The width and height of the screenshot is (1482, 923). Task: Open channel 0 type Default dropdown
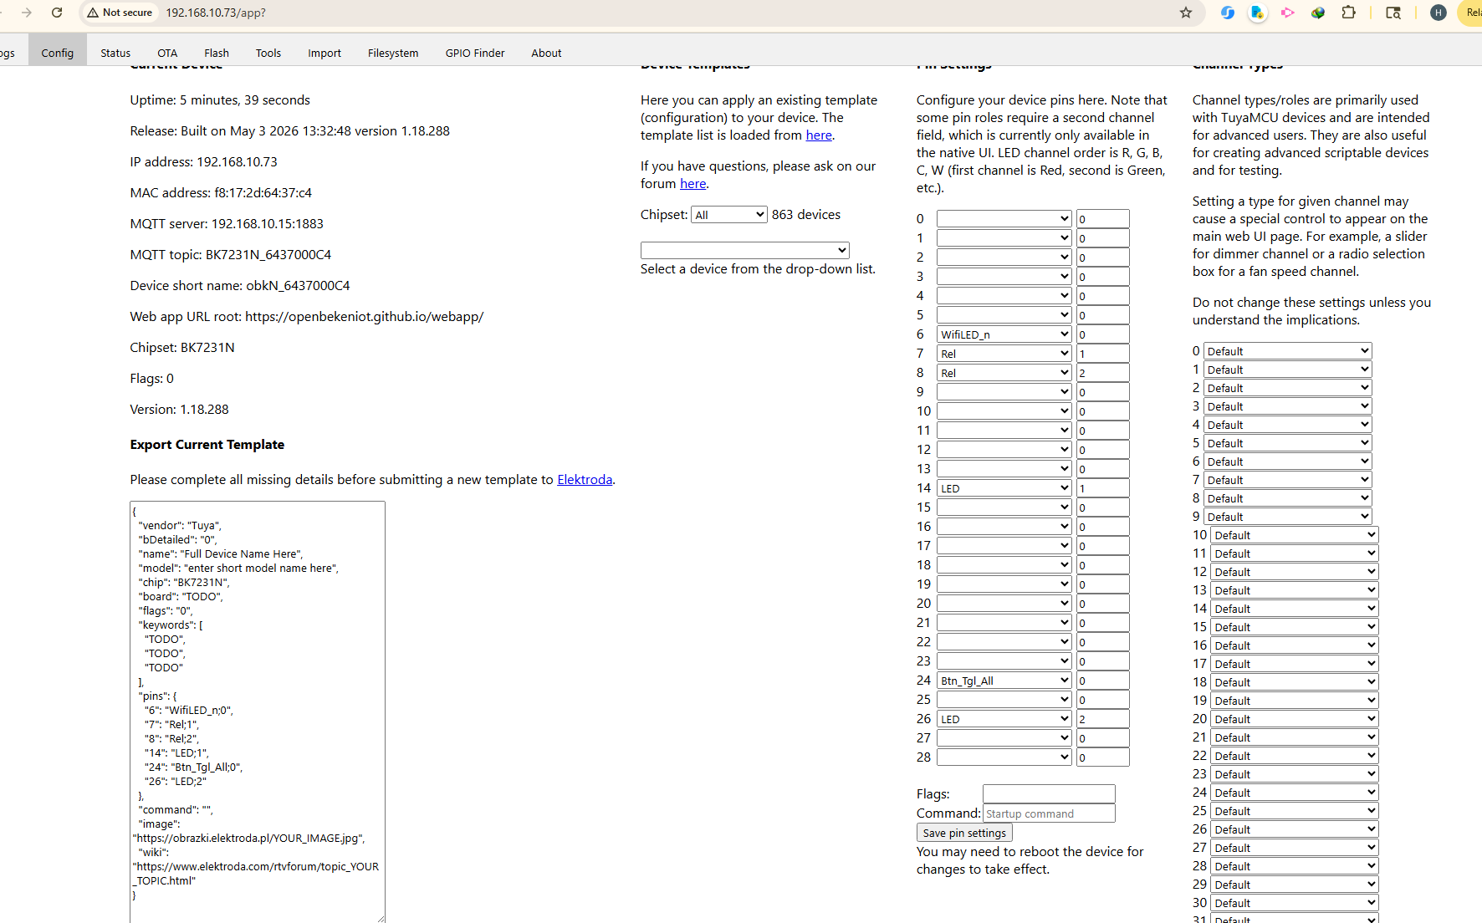pyautogui.click(x=1287, y=351)
